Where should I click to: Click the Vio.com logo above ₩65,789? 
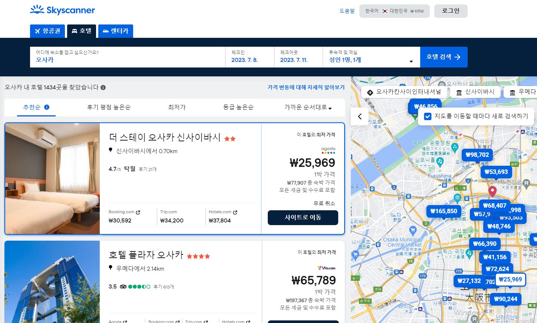point(326,268)
